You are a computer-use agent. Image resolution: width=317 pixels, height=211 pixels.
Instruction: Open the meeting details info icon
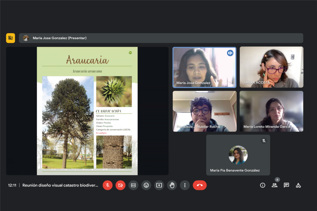[x=263, y=185]
